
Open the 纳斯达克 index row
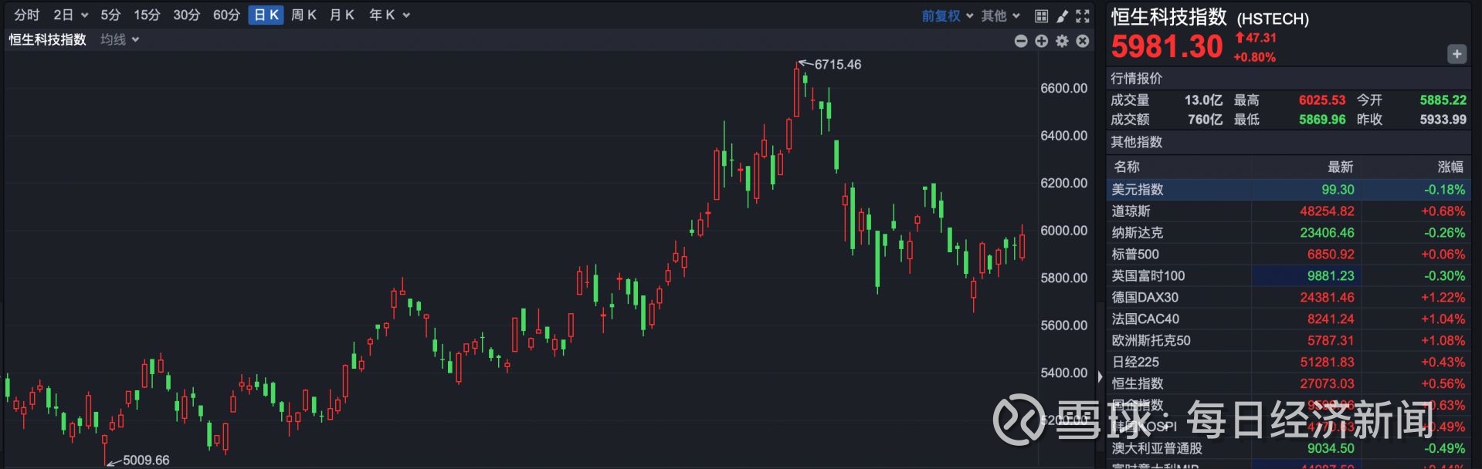(1288, 232)
